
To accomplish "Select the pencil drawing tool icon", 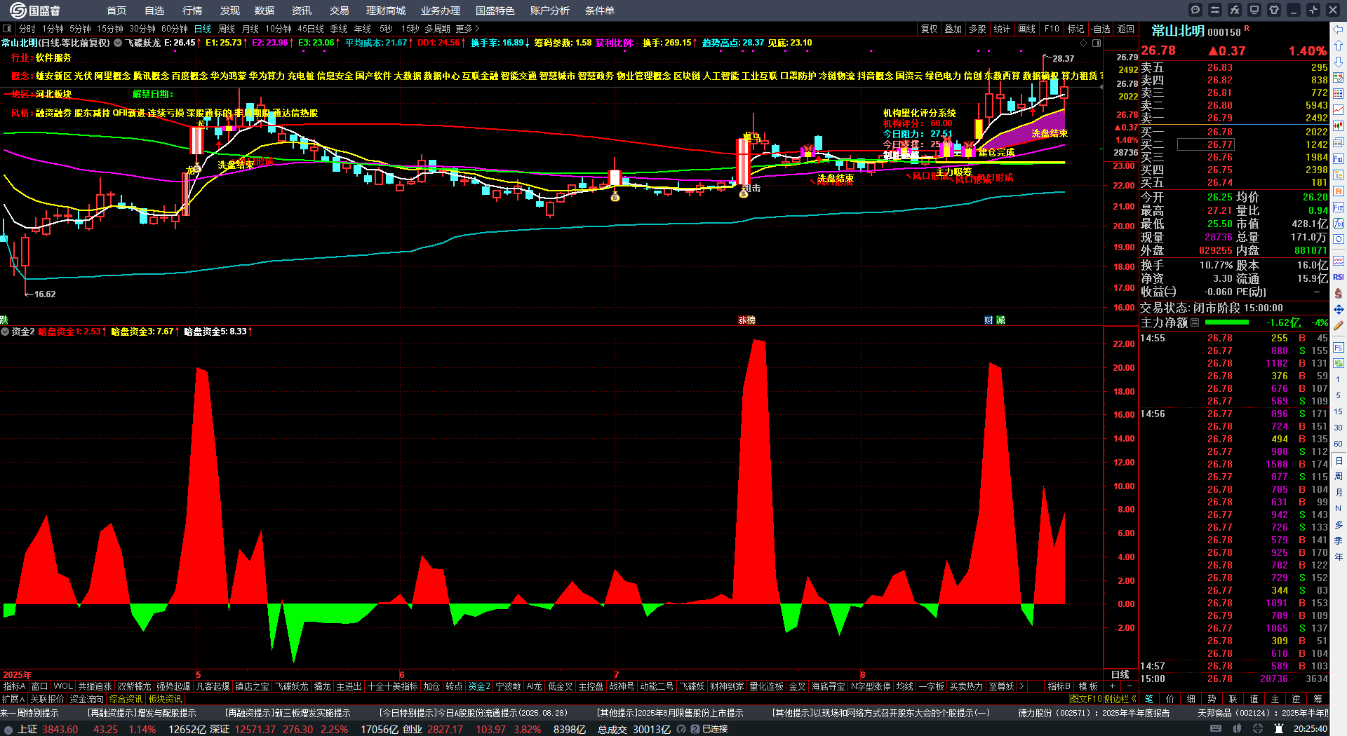I will (x=1339, y=325).
